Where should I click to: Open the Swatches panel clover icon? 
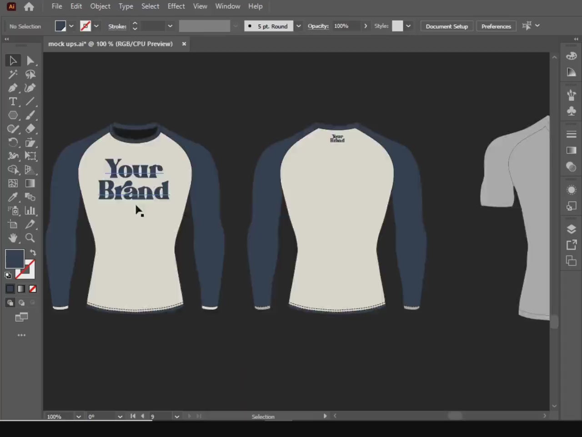[x=572, y=111]
